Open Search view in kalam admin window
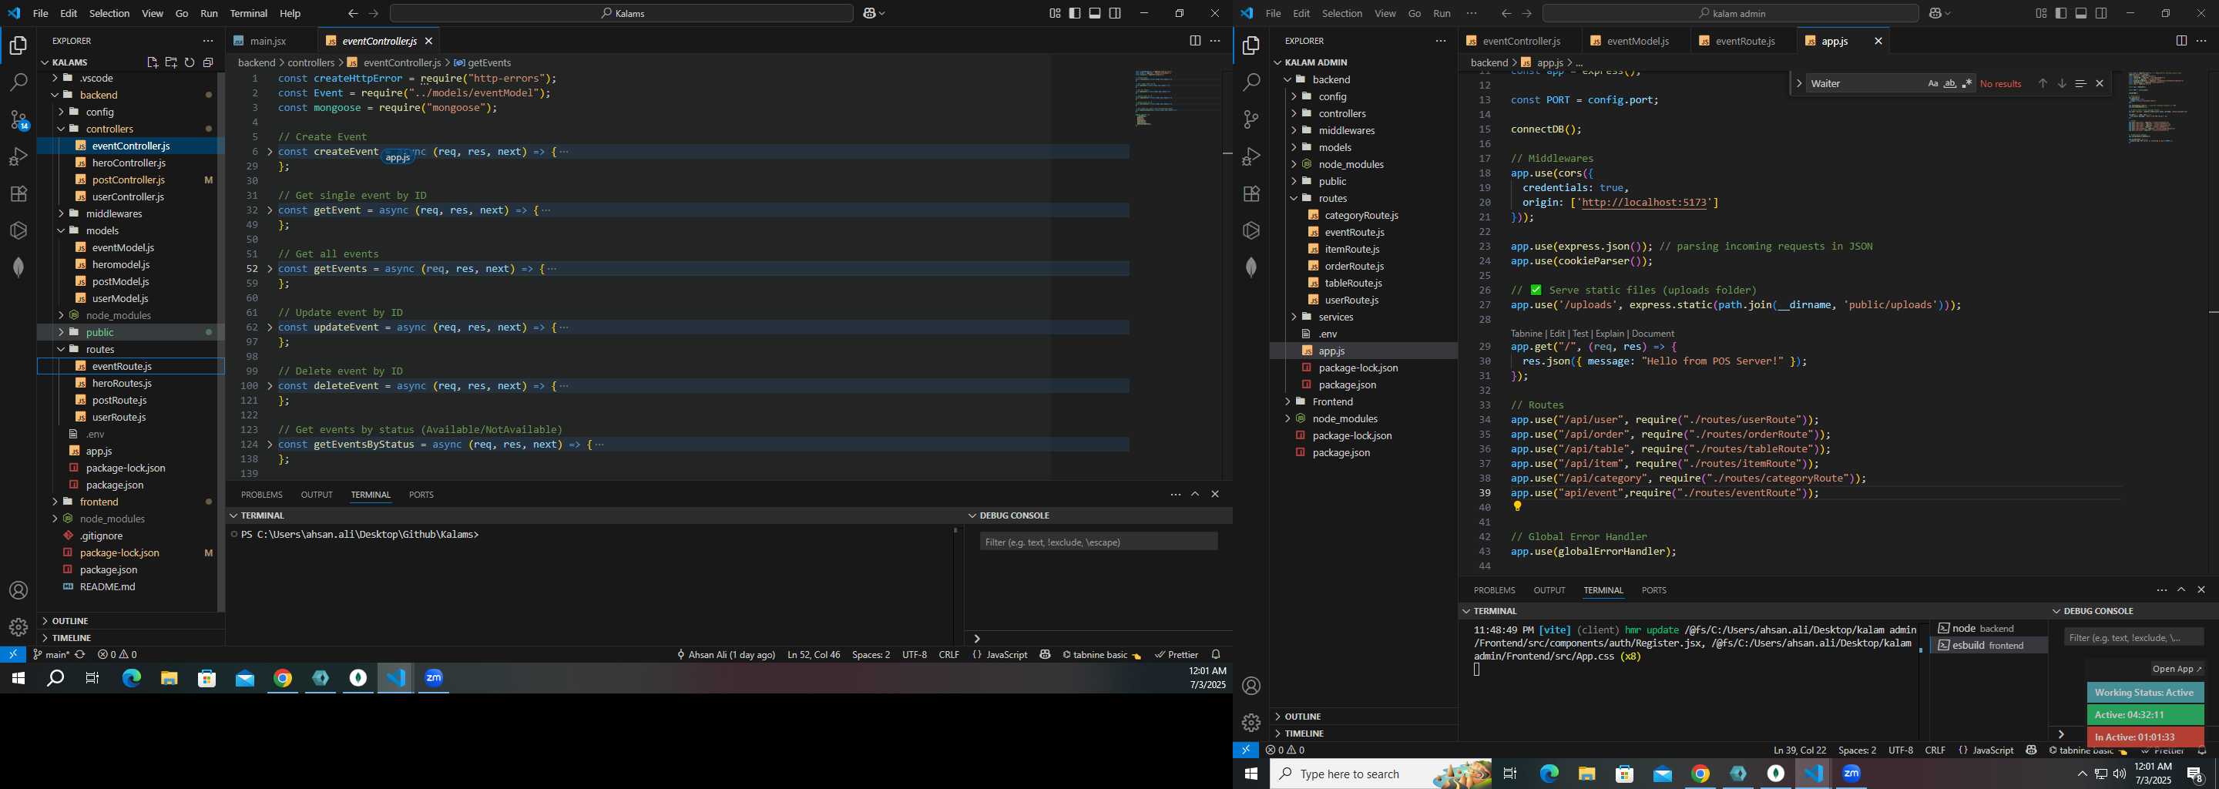The image size is (2219, 789). pyautogui.click(x=1250, y=82)
